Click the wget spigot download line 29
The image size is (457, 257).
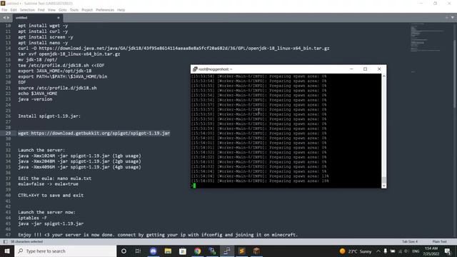click(x=94, y=133)
